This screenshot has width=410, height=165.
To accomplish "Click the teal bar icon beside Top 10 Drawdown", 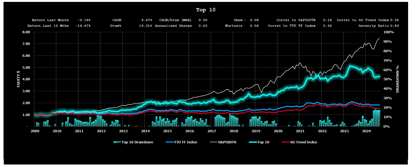I will (117, 142).
